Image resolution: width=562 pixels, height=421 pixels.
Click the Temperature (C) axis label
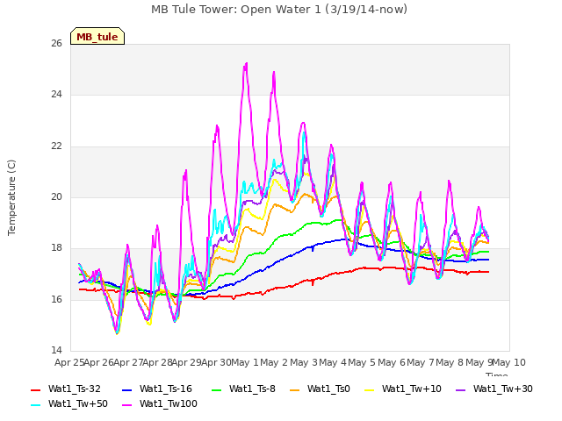[11, 197]
